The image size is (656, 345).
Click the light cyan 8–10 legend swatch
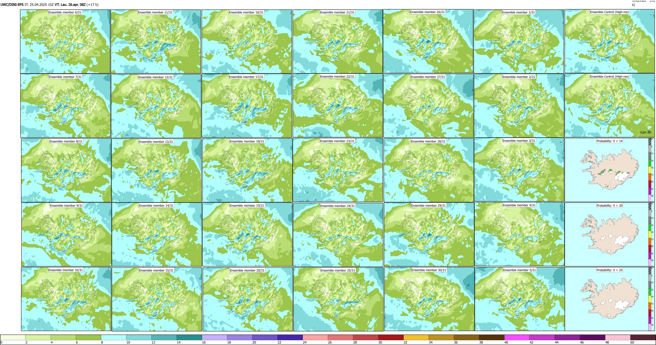pyautogui.click(x=114, y=337)
